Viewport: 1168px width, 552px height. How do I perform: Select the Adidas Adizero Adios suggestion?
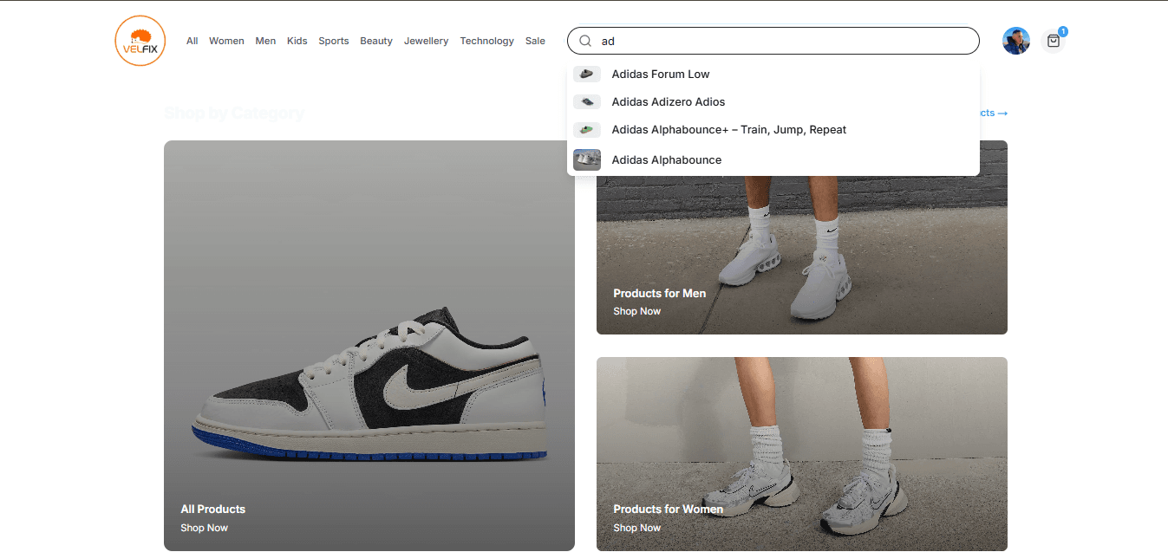[668, 101]
